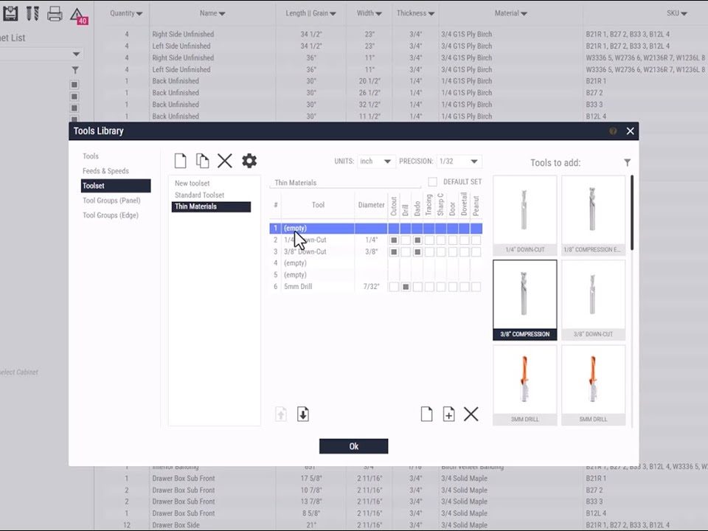The width and height of the screenshot is (708, 531).
Task: Filter the Tools to add list
Action: pos(627,162)
